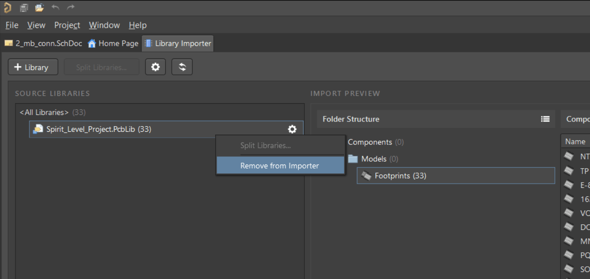Open the Project menu

(67, 25)
